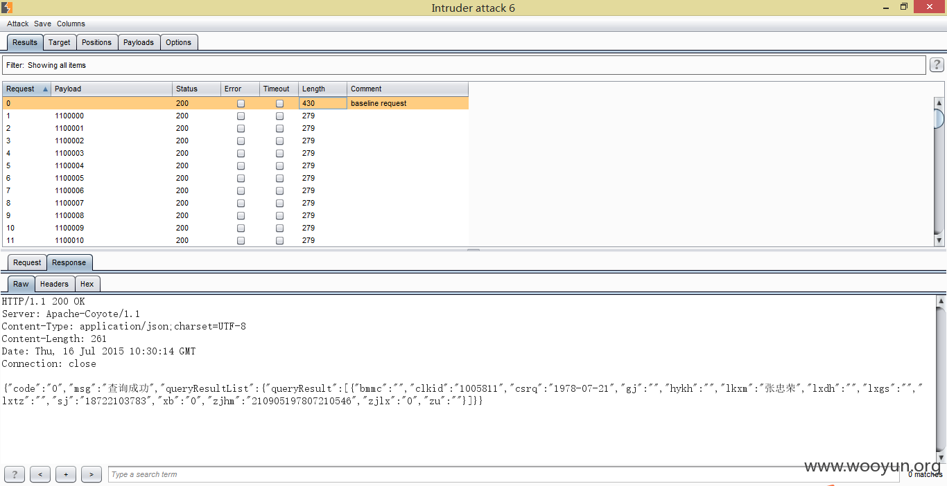Open the Attack menu
The height and width of the screenshot is (486, 947).
pos(18,24)
